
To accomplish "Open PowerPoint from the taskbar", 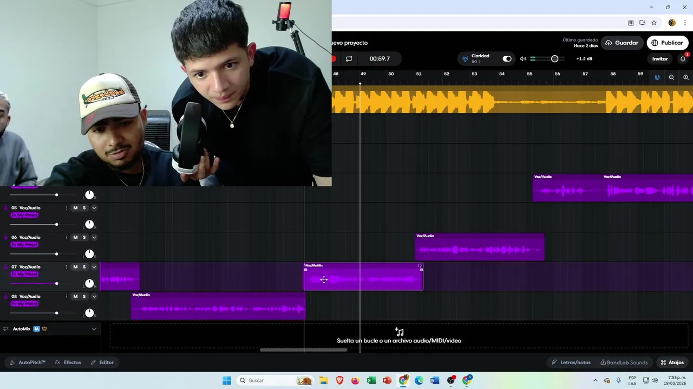I will (387, 380).
